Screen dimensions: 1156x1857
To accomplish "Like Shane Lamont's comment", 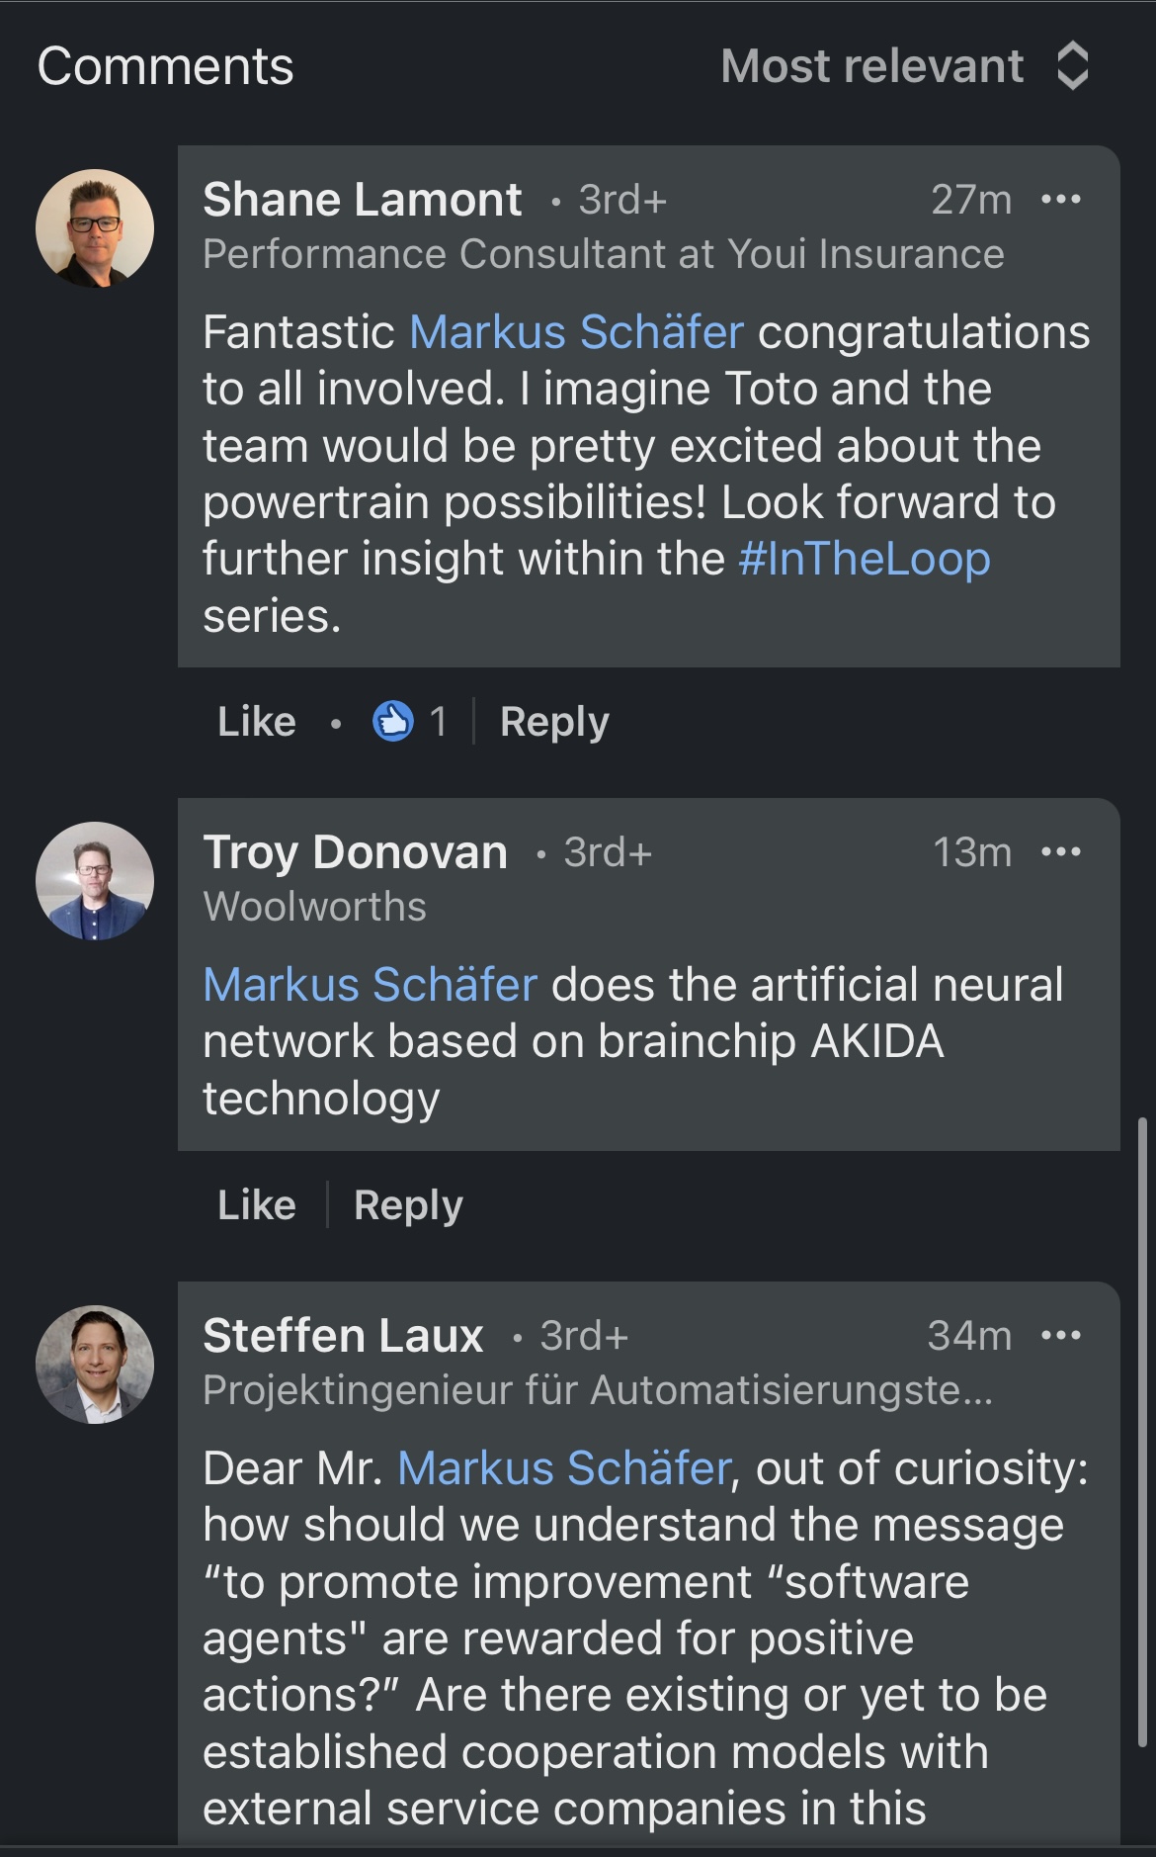I will pyautogui.click(x=257, y=722).
